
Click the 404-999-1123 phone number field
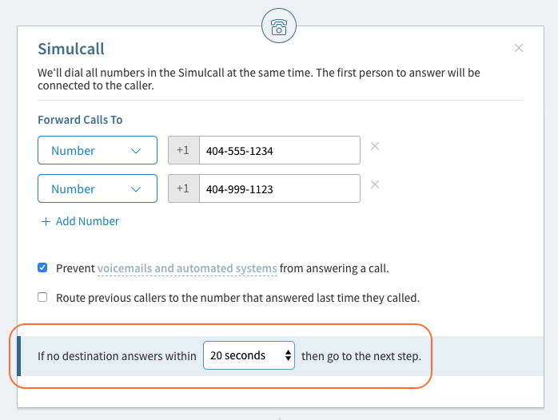280,188
